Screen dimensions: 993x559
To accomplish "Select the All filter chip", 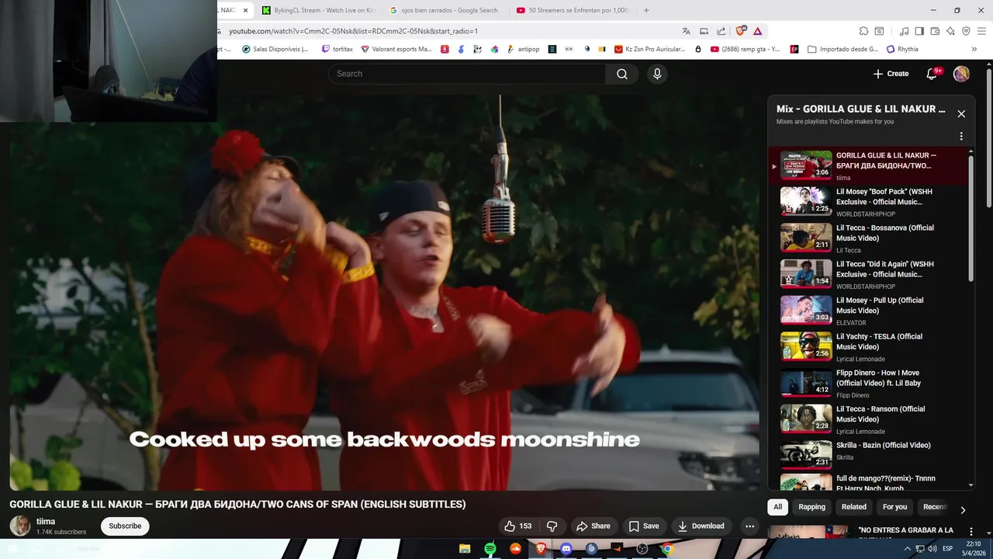I will [x=777, y=507].
